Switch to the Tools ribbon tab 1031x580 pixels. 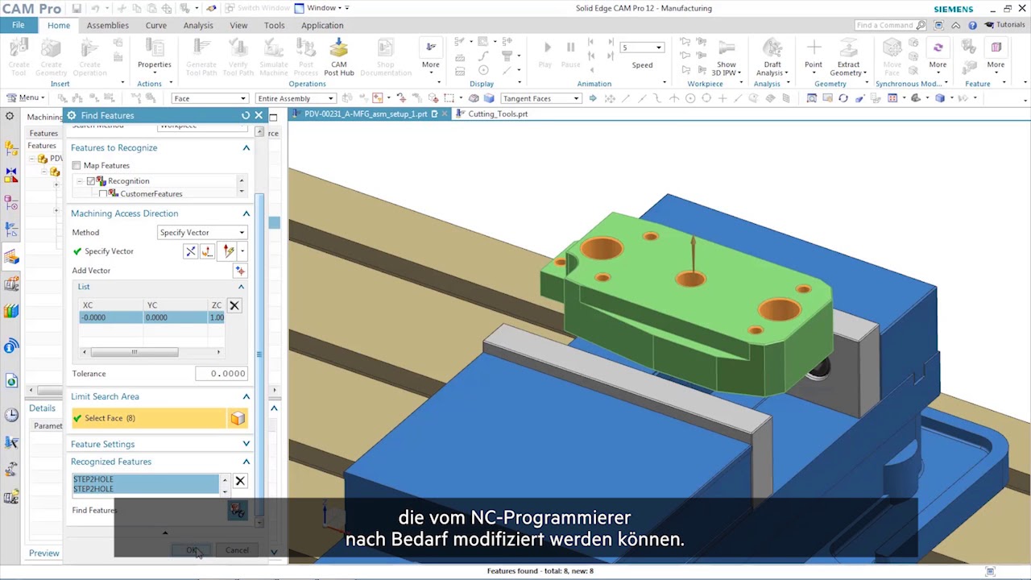(274, 25)
